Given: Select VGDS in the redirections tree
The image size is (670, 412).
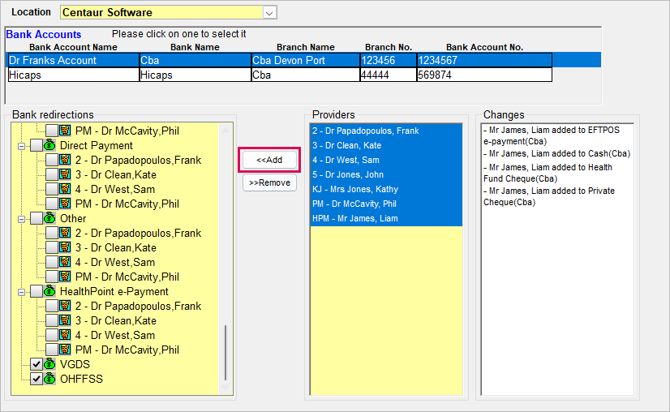Looking at the screenshot, I should 75,365.
